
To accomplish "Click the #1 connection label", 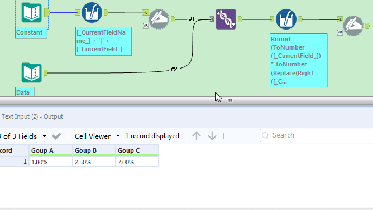I will coord(192,19).
